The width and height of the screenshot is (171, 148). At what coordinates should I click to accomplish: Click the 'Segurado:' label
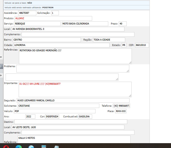click(10, 100)
